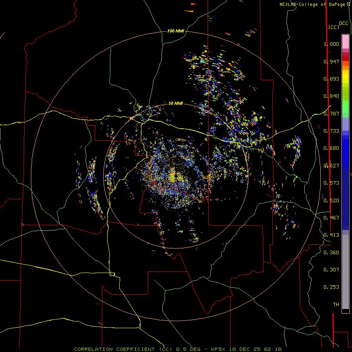Pick the bright green segment of the color scale
Image resolution: width=352 pixels, height=352 pixels.
(x=345, y=107)
